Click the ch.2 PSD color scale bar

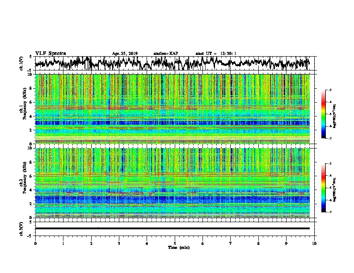coord(323,188)
